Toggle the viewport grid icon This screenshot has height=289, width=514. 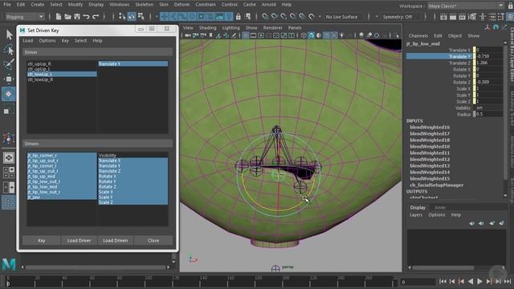(x=246, y=35)
